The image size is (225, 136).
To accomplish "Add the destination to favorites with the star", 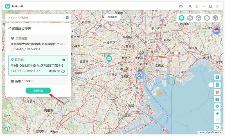I will point(64,60).
